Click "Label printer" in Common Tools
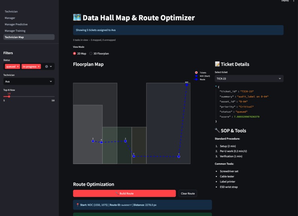Screen dimensions: 298x216 [x=228, y=182]
